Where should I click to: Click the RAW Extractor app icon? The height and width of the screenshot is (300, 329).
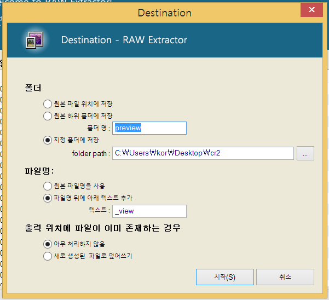35,40
